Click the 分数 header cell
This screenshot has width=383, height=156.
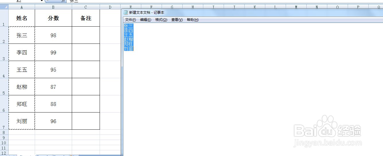pos(53,18)
